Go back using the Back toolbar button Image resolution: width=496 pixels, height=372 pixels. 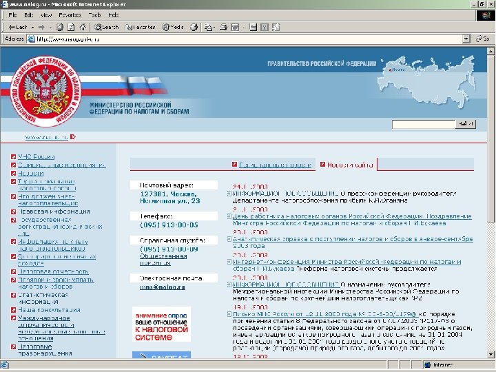[x=18, y=27]
